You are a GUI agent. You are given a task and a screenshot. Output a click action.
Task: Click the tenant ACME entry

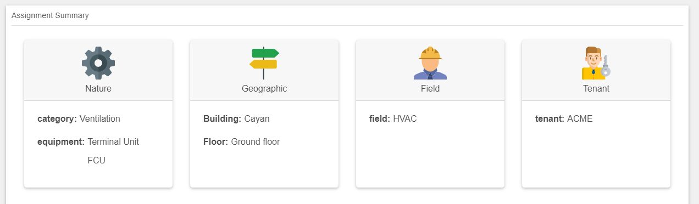[x=564, y=118]
